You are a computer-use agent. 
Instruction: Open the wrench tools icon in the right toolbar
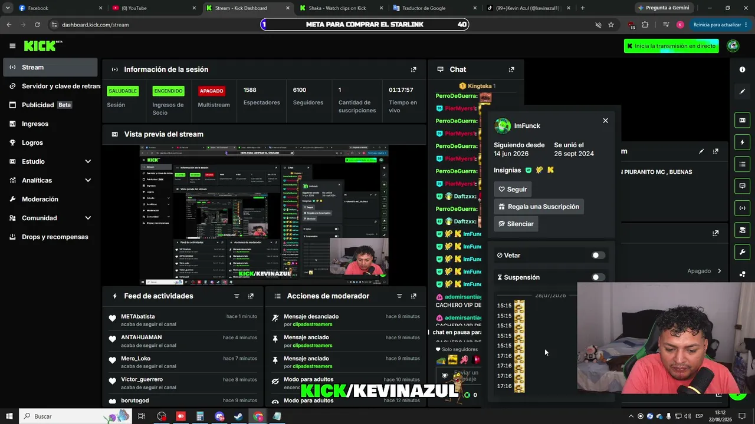[x=742, y=252]
